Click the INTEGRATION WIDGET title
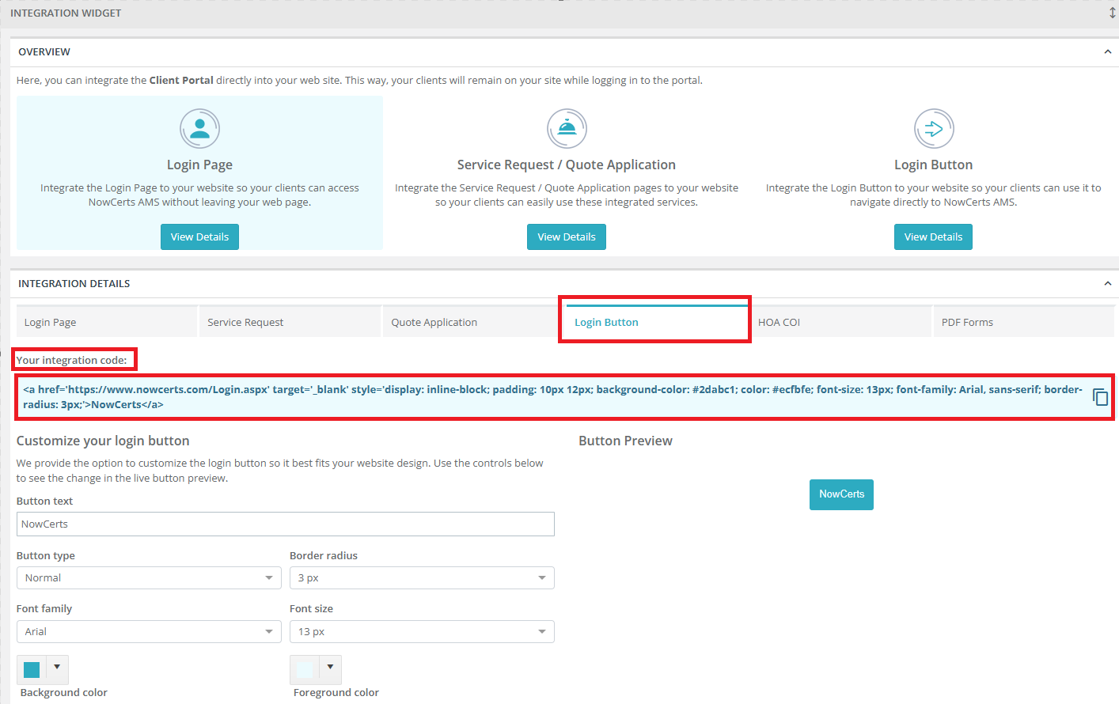Screen dimensions: 1119x704 (x=66, y=13)
